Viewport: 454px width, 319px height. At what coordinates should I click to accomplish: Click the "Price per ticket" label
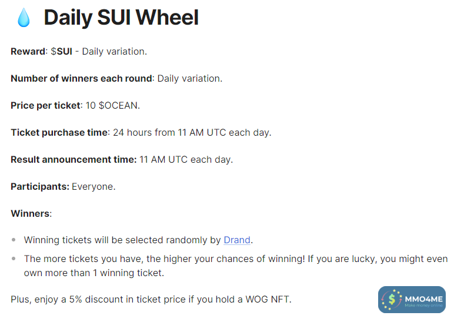tap(45, 106)
